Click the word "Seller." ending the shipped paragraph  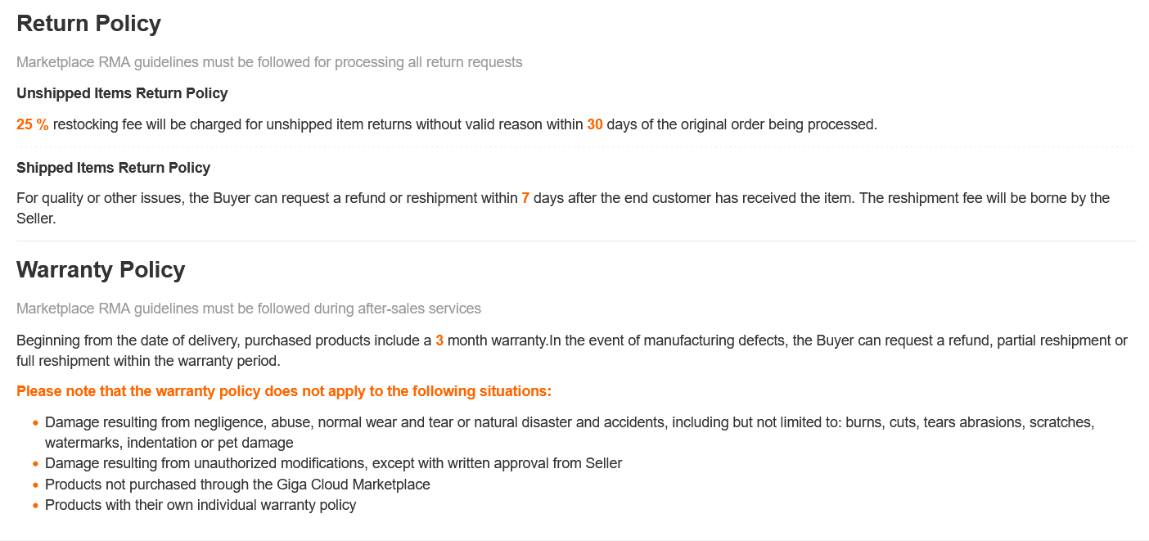pos(36,219)
